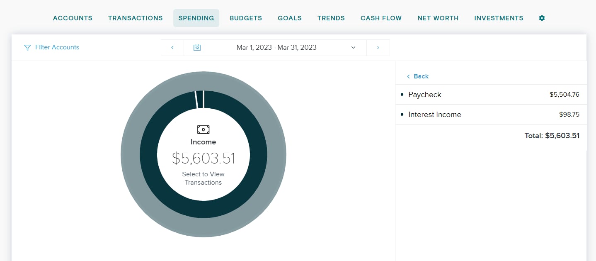This screenshot has width=596, height=261.
Task: Click the thin Interest Income donut slice
Action: tap(199, 100)
